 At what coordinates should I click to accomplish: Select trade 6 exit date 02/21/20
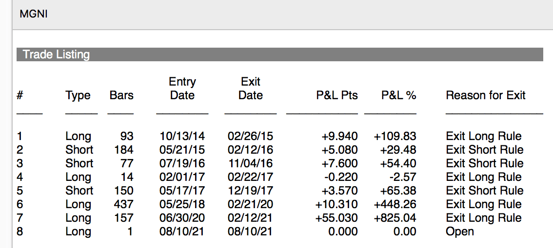251,204
